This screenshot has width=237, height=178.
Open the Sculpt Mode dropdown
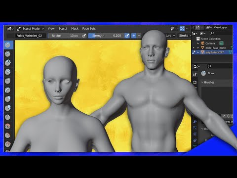pos(30,29)
